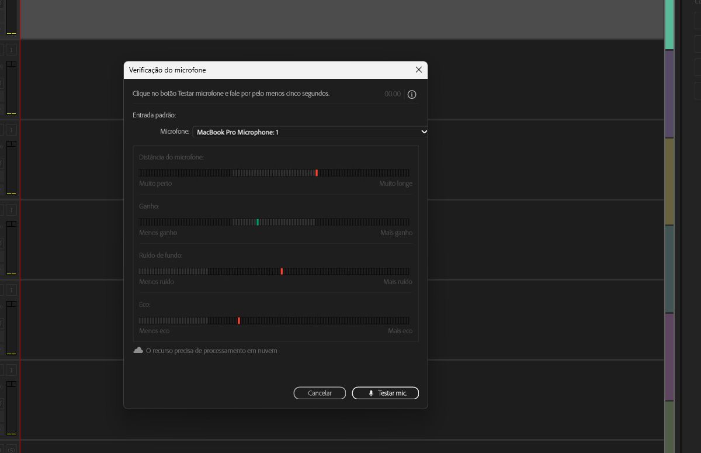Click the 'Muito longe' label
701x453 pixels.
[395, 184]
